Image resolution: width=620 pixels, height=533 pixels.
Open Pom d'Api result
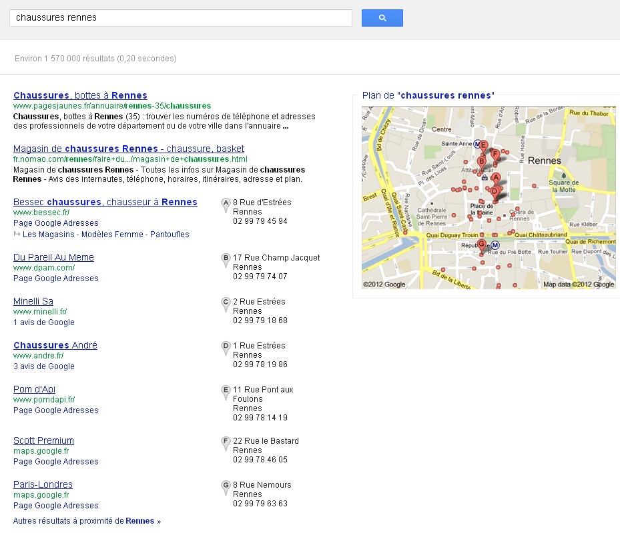click(35, 389)
